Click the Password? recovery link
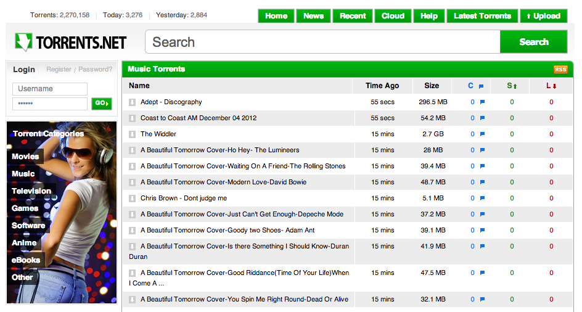The width and height of the screenshot is (582, 312). (x=95, y=70)
